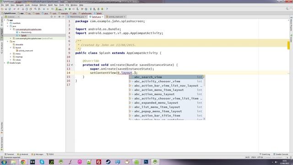Viewport: 293px width, 165px height.
Task: Open the Build menu
Action: point(50,5)
